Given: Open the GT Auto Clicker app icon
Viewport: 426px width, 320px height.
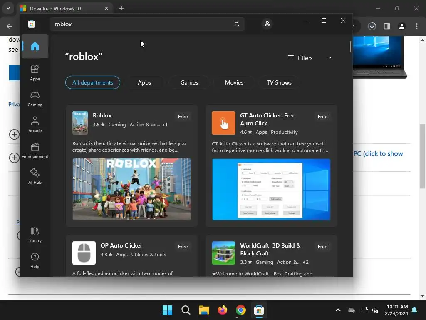Looking at the screenshot, I should [x=223, y=123].
